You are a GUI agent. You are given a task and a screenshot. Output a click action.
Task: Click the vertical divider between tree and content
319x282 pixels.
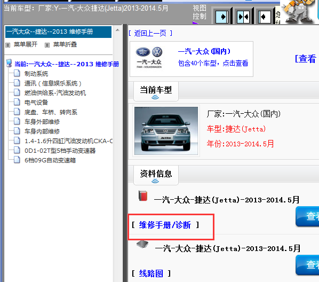pos(125,153)
